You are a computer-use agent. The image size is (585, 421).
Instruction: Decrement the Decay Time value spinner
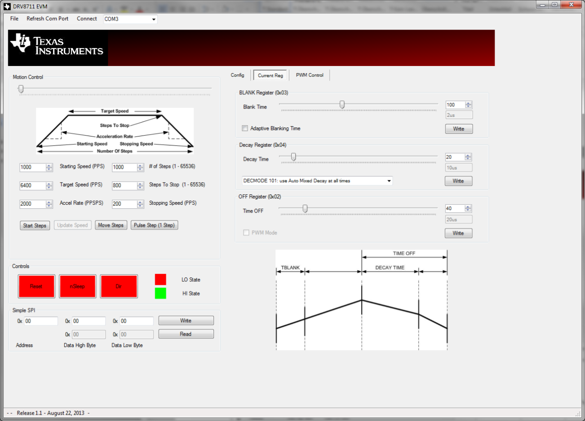pos(468,159)
